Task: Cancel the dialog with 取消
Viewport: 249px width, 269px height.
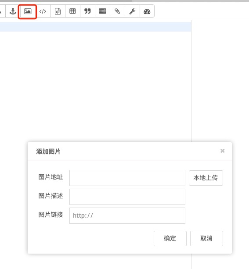Action: pos(206,238)
